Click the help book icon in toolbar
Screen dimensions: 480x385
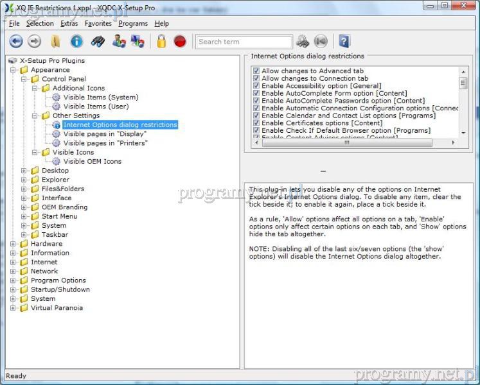(344, 42)
